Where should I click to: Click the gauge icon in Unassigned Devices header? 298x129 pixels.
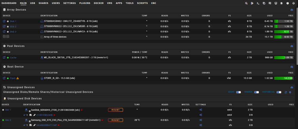[x=292, y=87]
